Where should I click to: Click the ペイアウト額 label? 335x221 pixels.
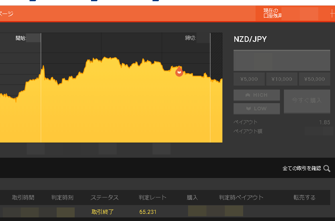coord(248,131)
